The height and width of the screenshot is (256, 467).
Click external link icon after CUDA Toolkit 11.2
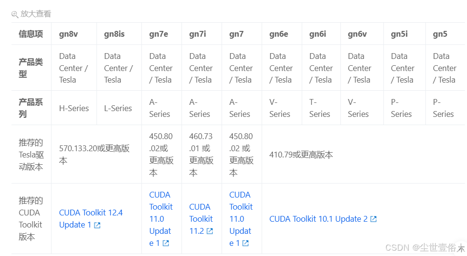click(x=210, y=231)
